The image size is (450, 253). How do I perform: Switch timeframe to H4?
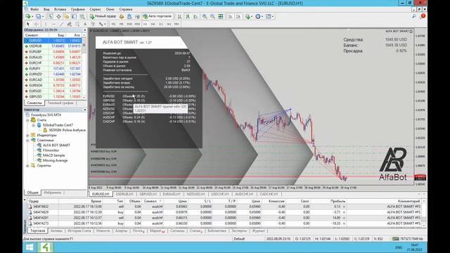(153, 24)
